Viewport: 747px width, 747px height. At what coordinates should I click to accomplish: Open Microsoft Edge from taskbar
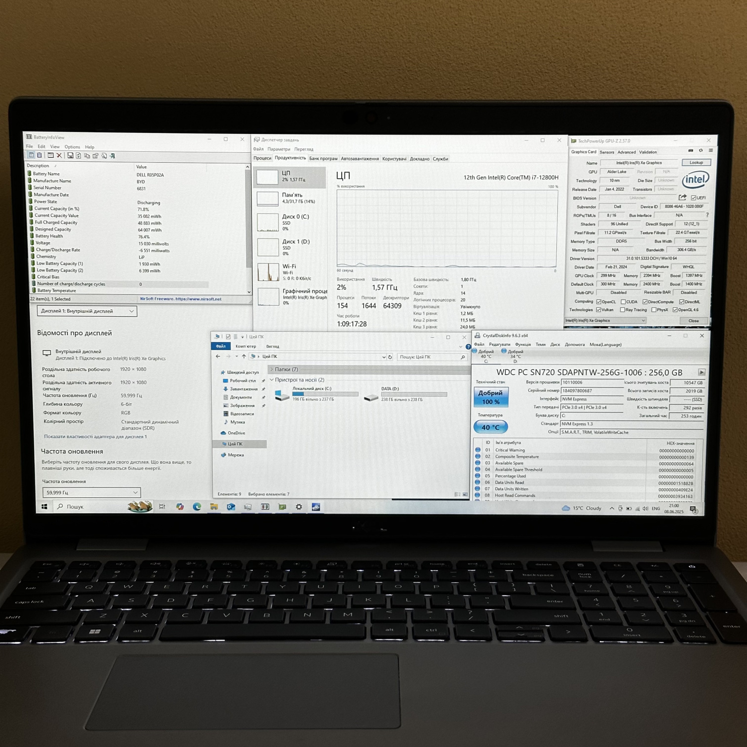(197, 506)
